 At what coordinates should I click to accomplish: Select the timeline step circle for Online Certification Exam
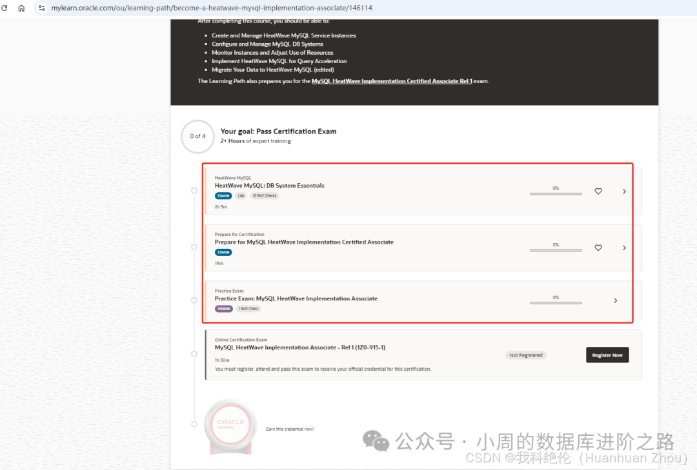(194, 354)
